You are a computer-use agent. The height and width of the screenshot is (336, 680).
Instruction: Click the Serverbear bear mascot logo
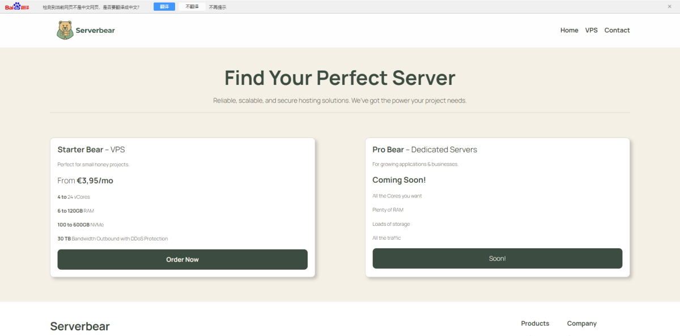[x=65, y=30]
